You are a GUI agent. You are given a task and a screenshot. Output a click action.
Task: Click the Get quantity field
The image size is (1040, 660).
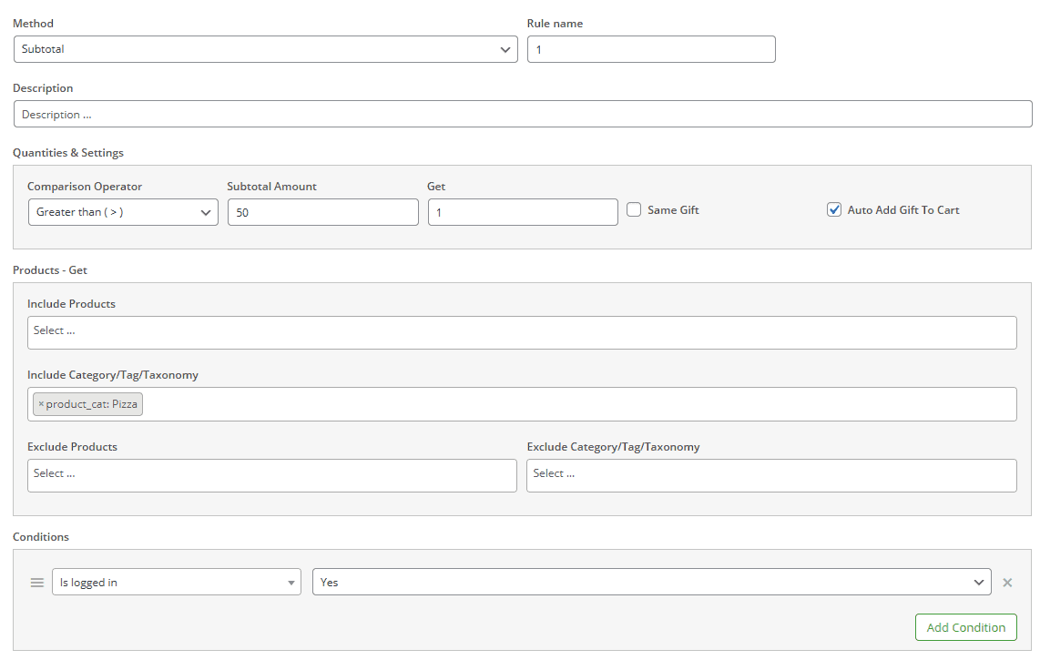[x=522, y=212]
